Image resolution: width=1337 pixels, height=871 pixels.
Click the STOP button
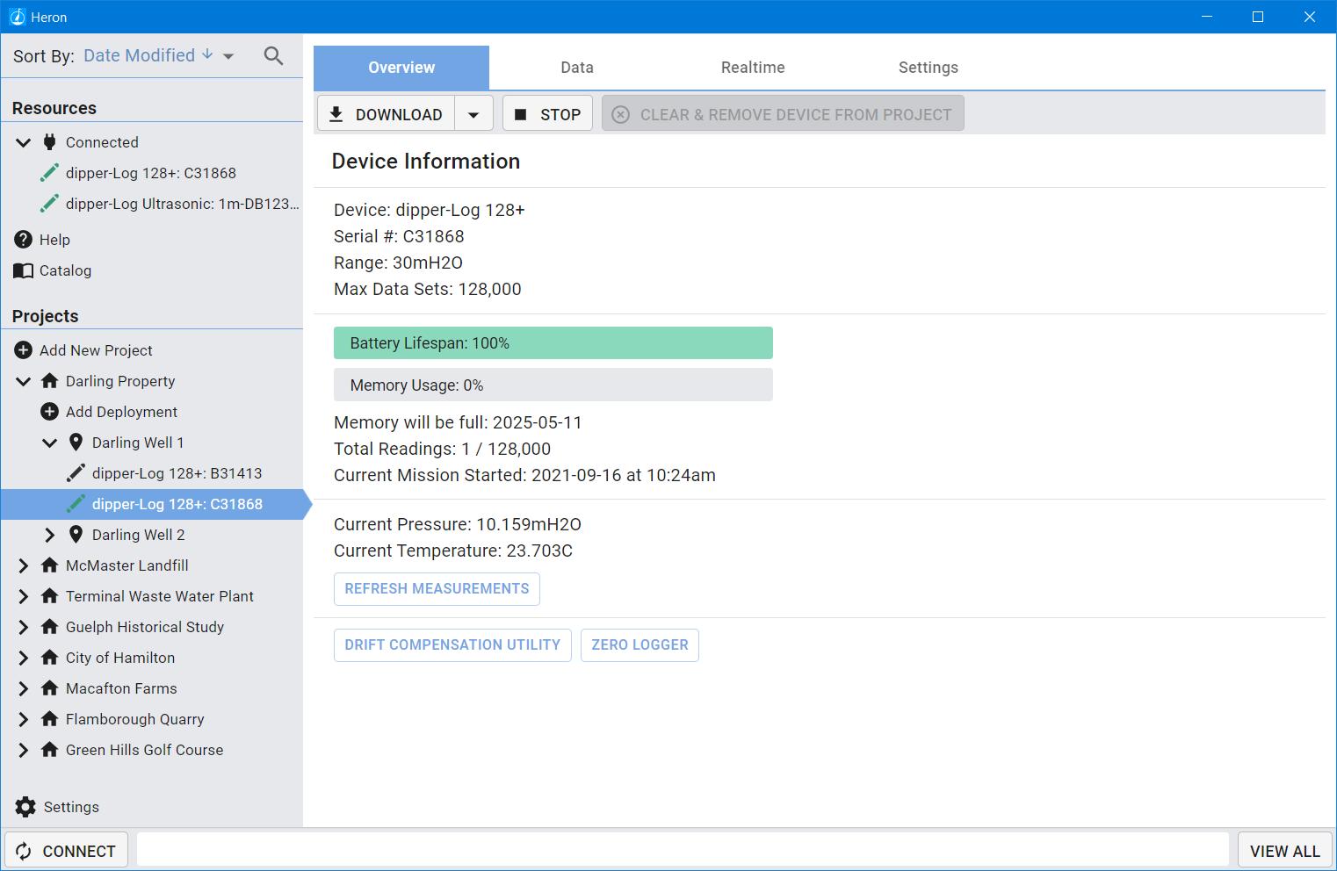(547, 114)
